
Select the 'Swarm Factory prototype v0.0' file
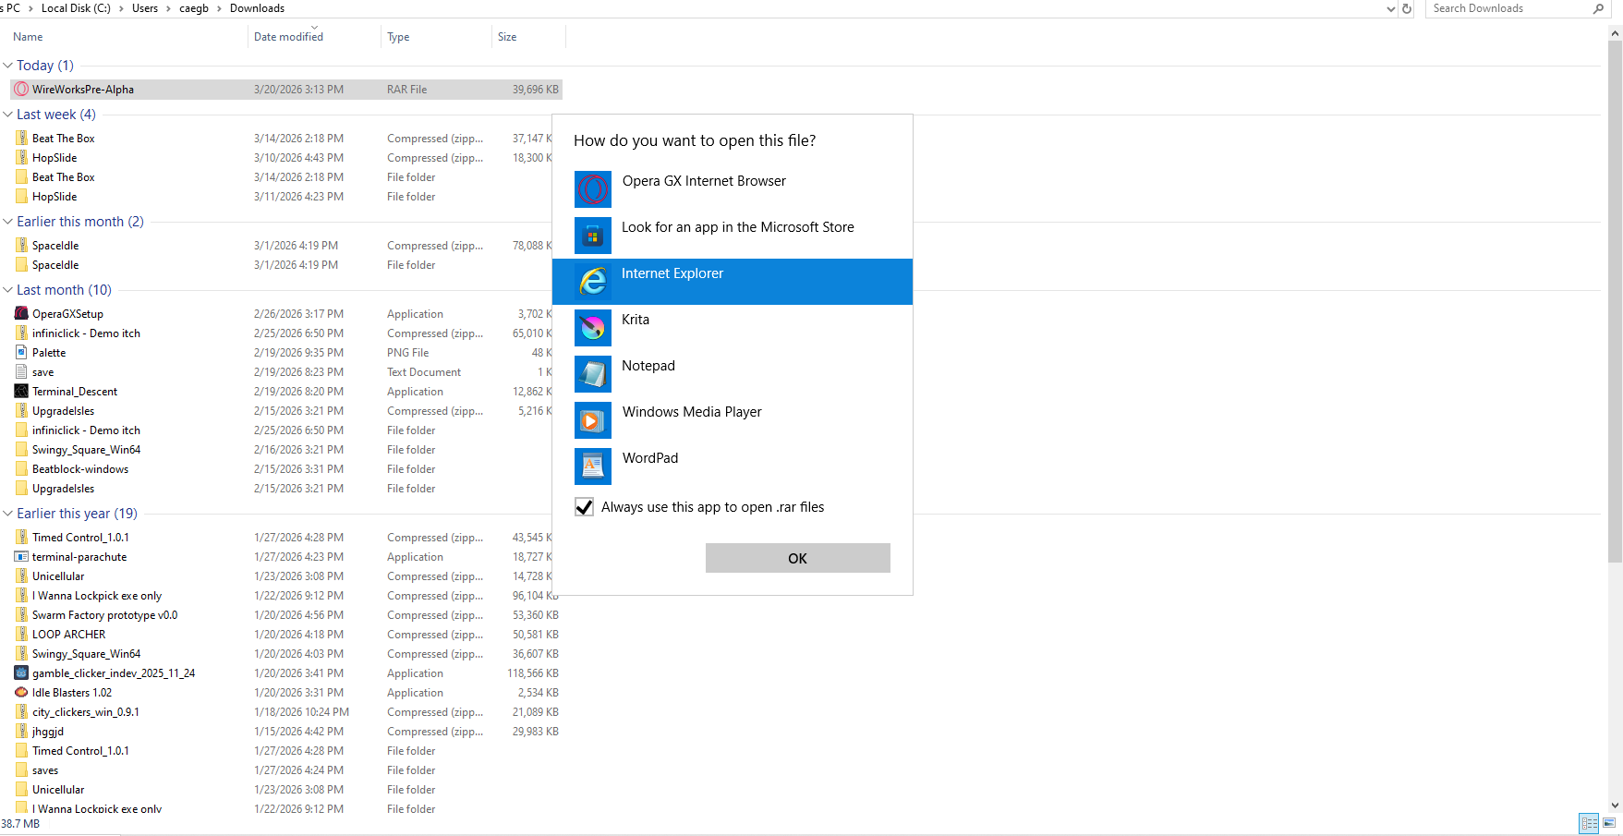click(x=104, y=615)
